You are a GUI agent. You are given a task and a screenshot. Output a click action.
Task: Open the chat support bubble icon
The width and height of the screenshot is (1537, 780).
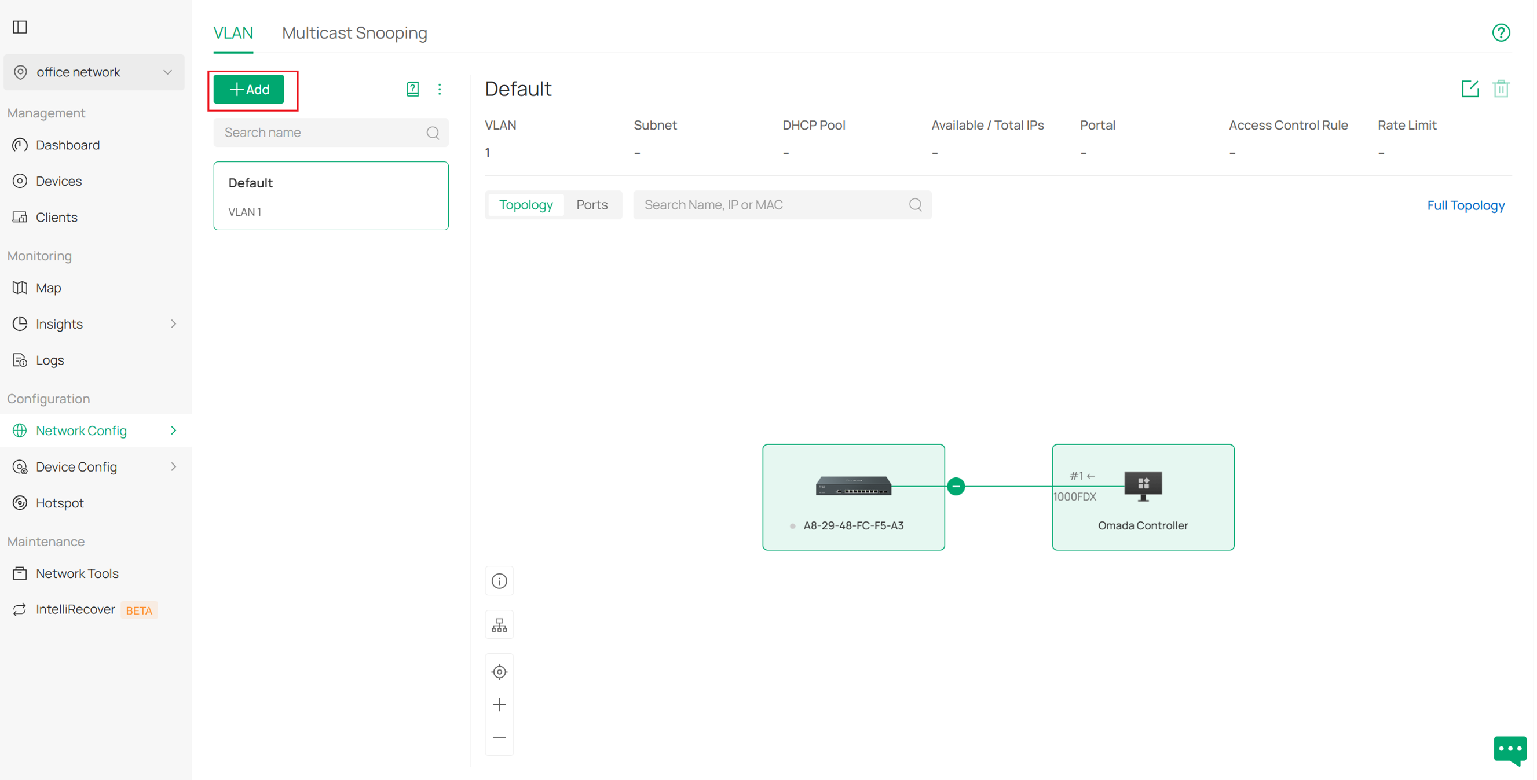(x=1510, y=750)
